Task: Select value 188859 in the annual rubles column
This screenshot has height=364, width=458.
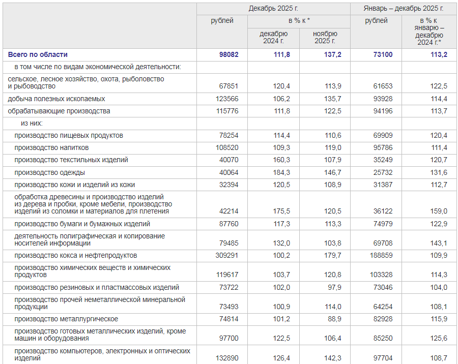Action: (380, 255)
